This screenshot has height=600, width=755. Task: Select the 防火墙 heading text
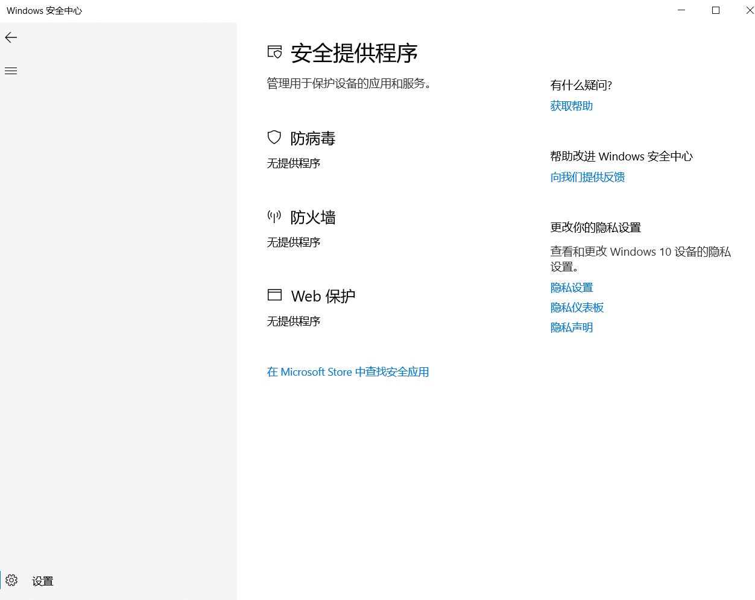tap(312, 218)
